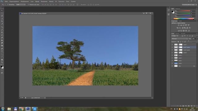Hide the Слой 7 копия layer
The width and height of the screenshot is (198, 111).
tap(172, 47)
